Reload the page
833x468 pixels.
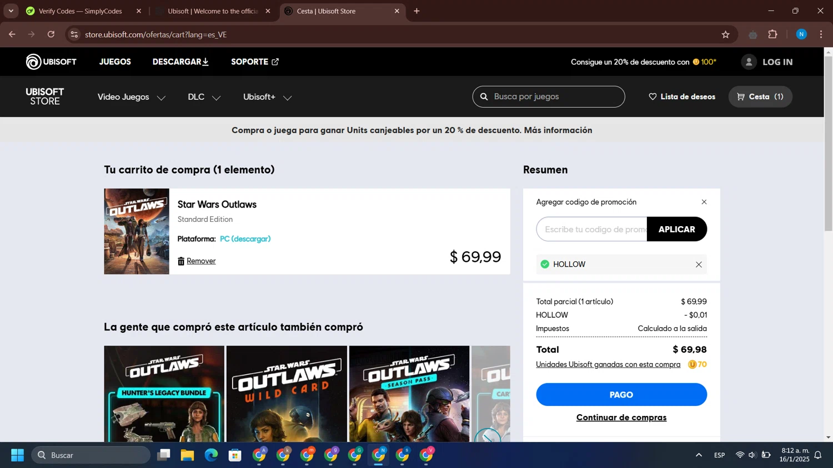tap(51, 34)
